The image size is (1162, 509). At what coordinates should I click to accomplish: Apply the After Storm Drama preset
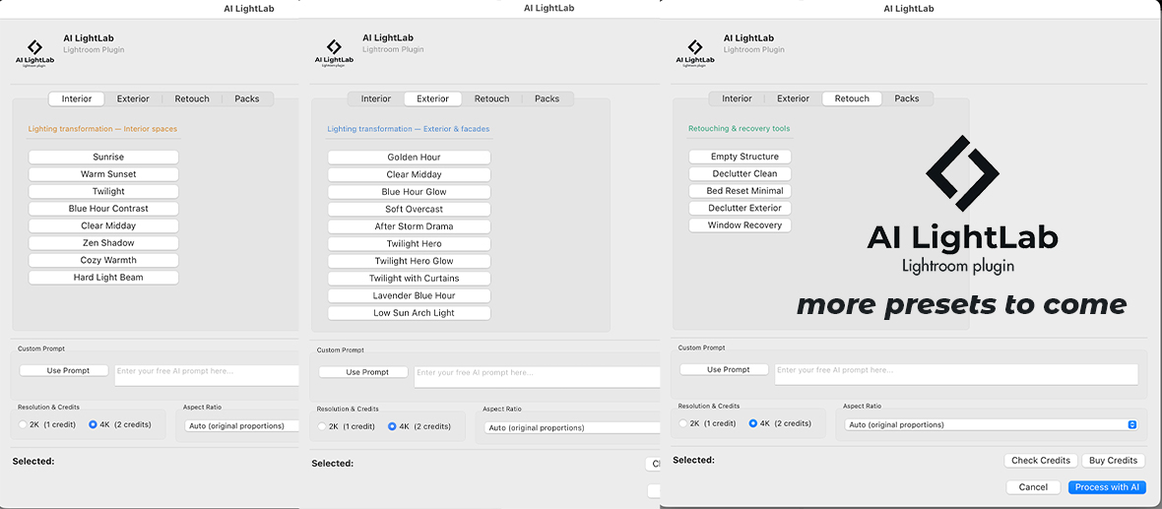coord(409,226)
